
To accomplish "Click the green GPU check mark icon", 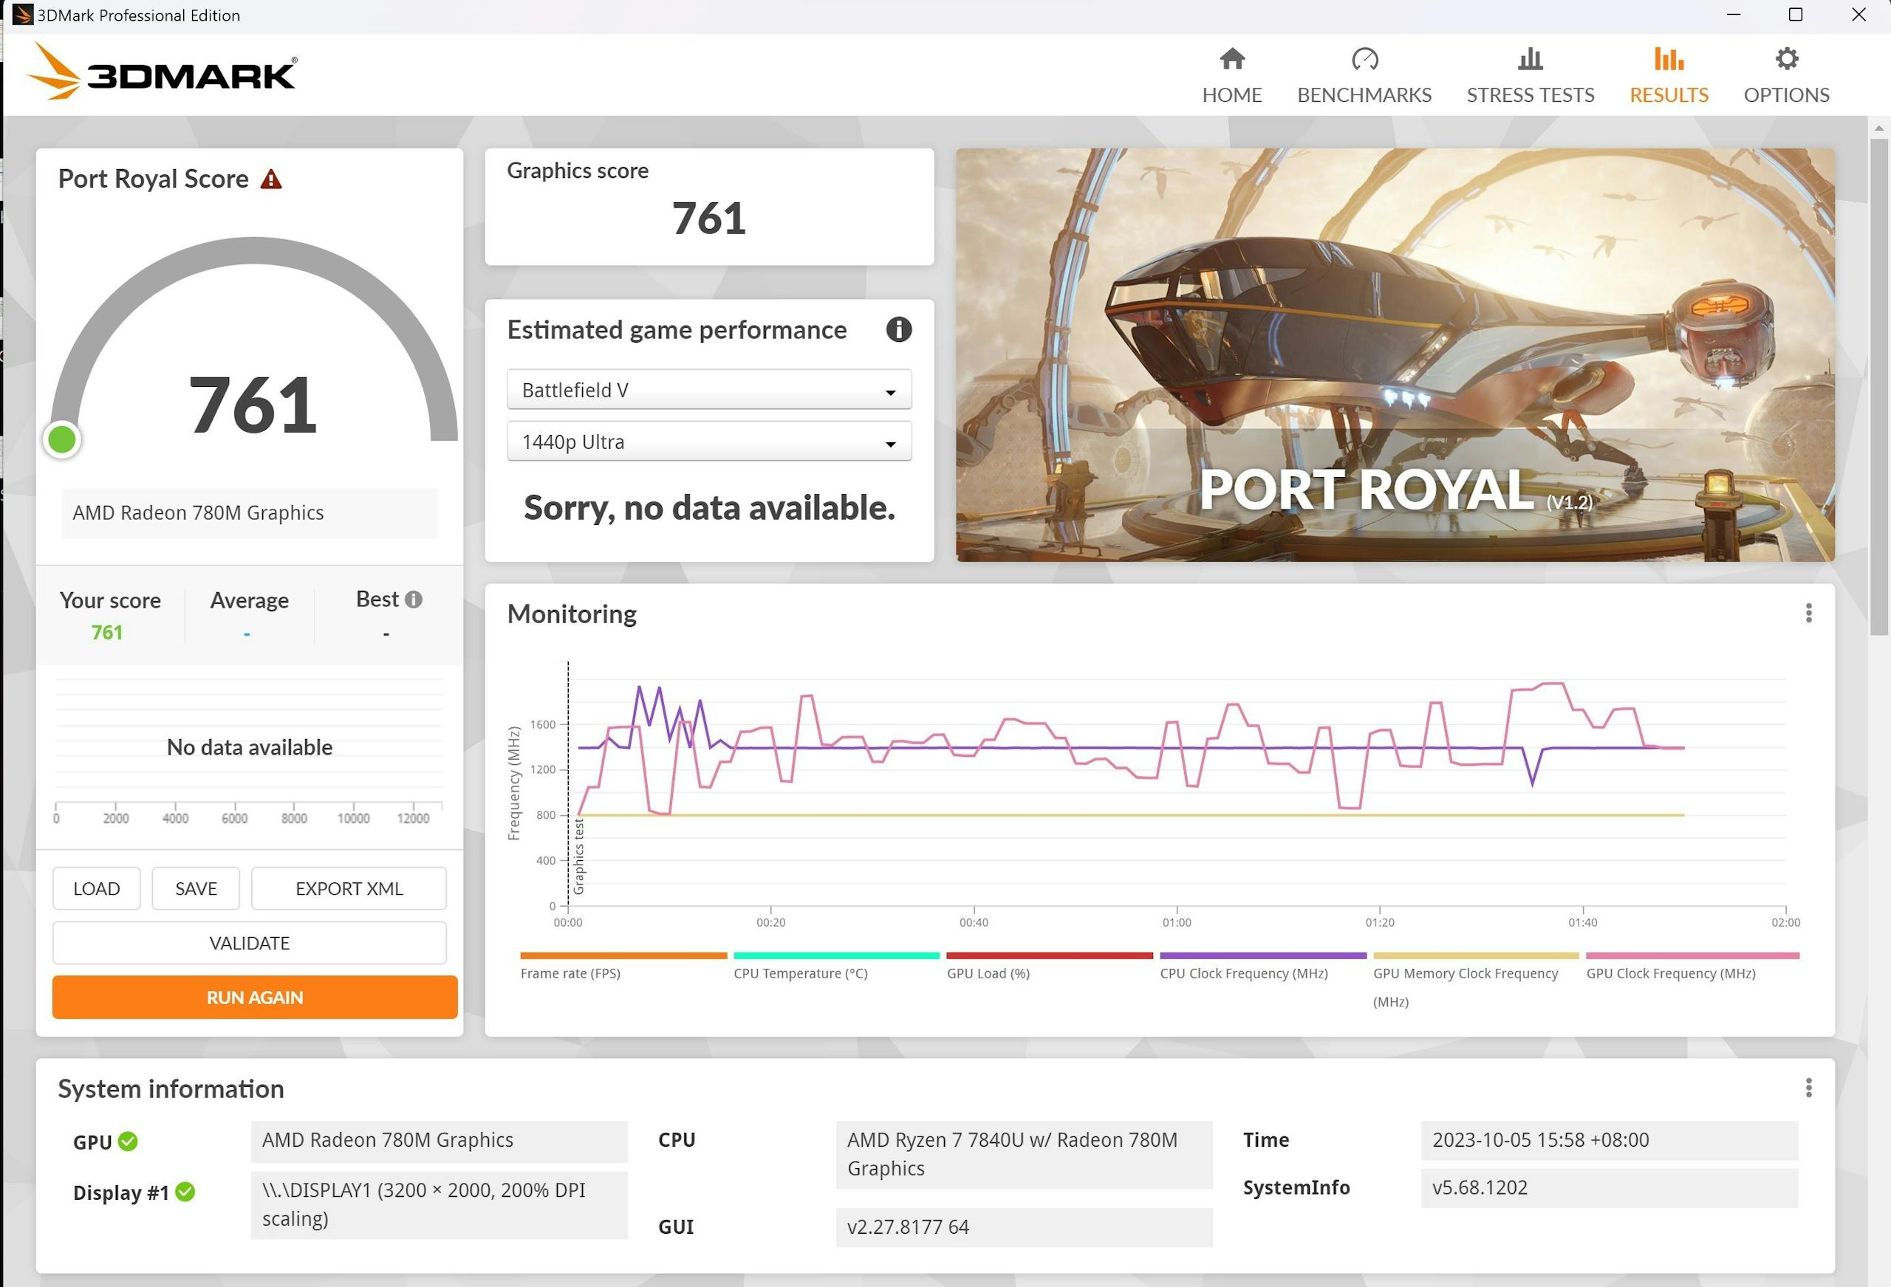I will click(x=128, y=1142).
